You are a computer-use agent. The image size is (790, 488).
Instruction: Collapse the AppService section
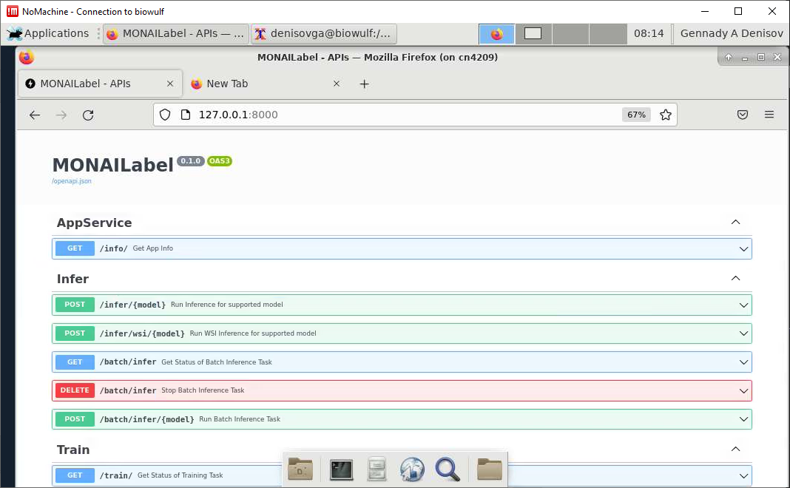click(735, 223)
